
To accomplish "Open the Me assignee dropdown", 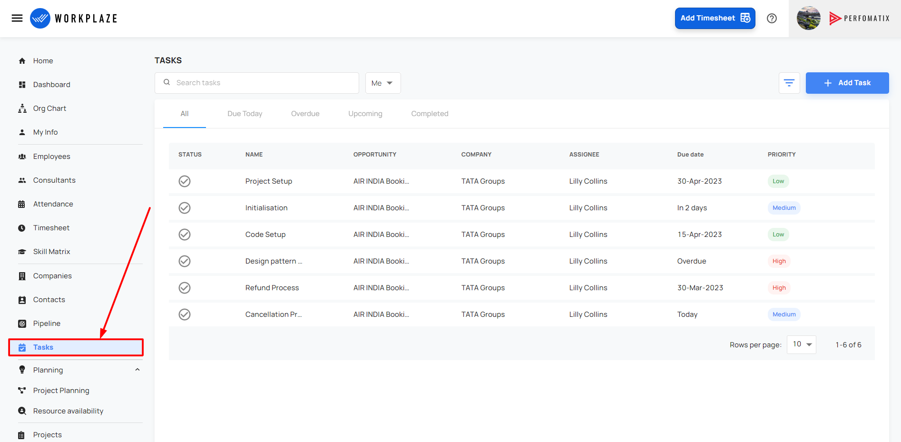I will point(383,83).
